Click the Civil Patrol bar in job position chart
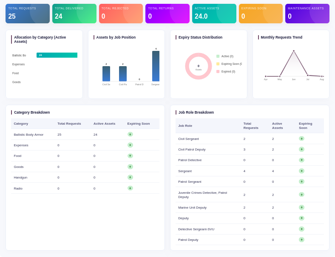The height and width of the screenshot is (257, 335). (x=123, y=74)
